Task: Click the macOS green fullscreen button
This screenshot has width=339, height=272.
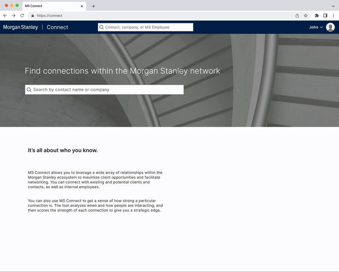Action: point(17,5)
